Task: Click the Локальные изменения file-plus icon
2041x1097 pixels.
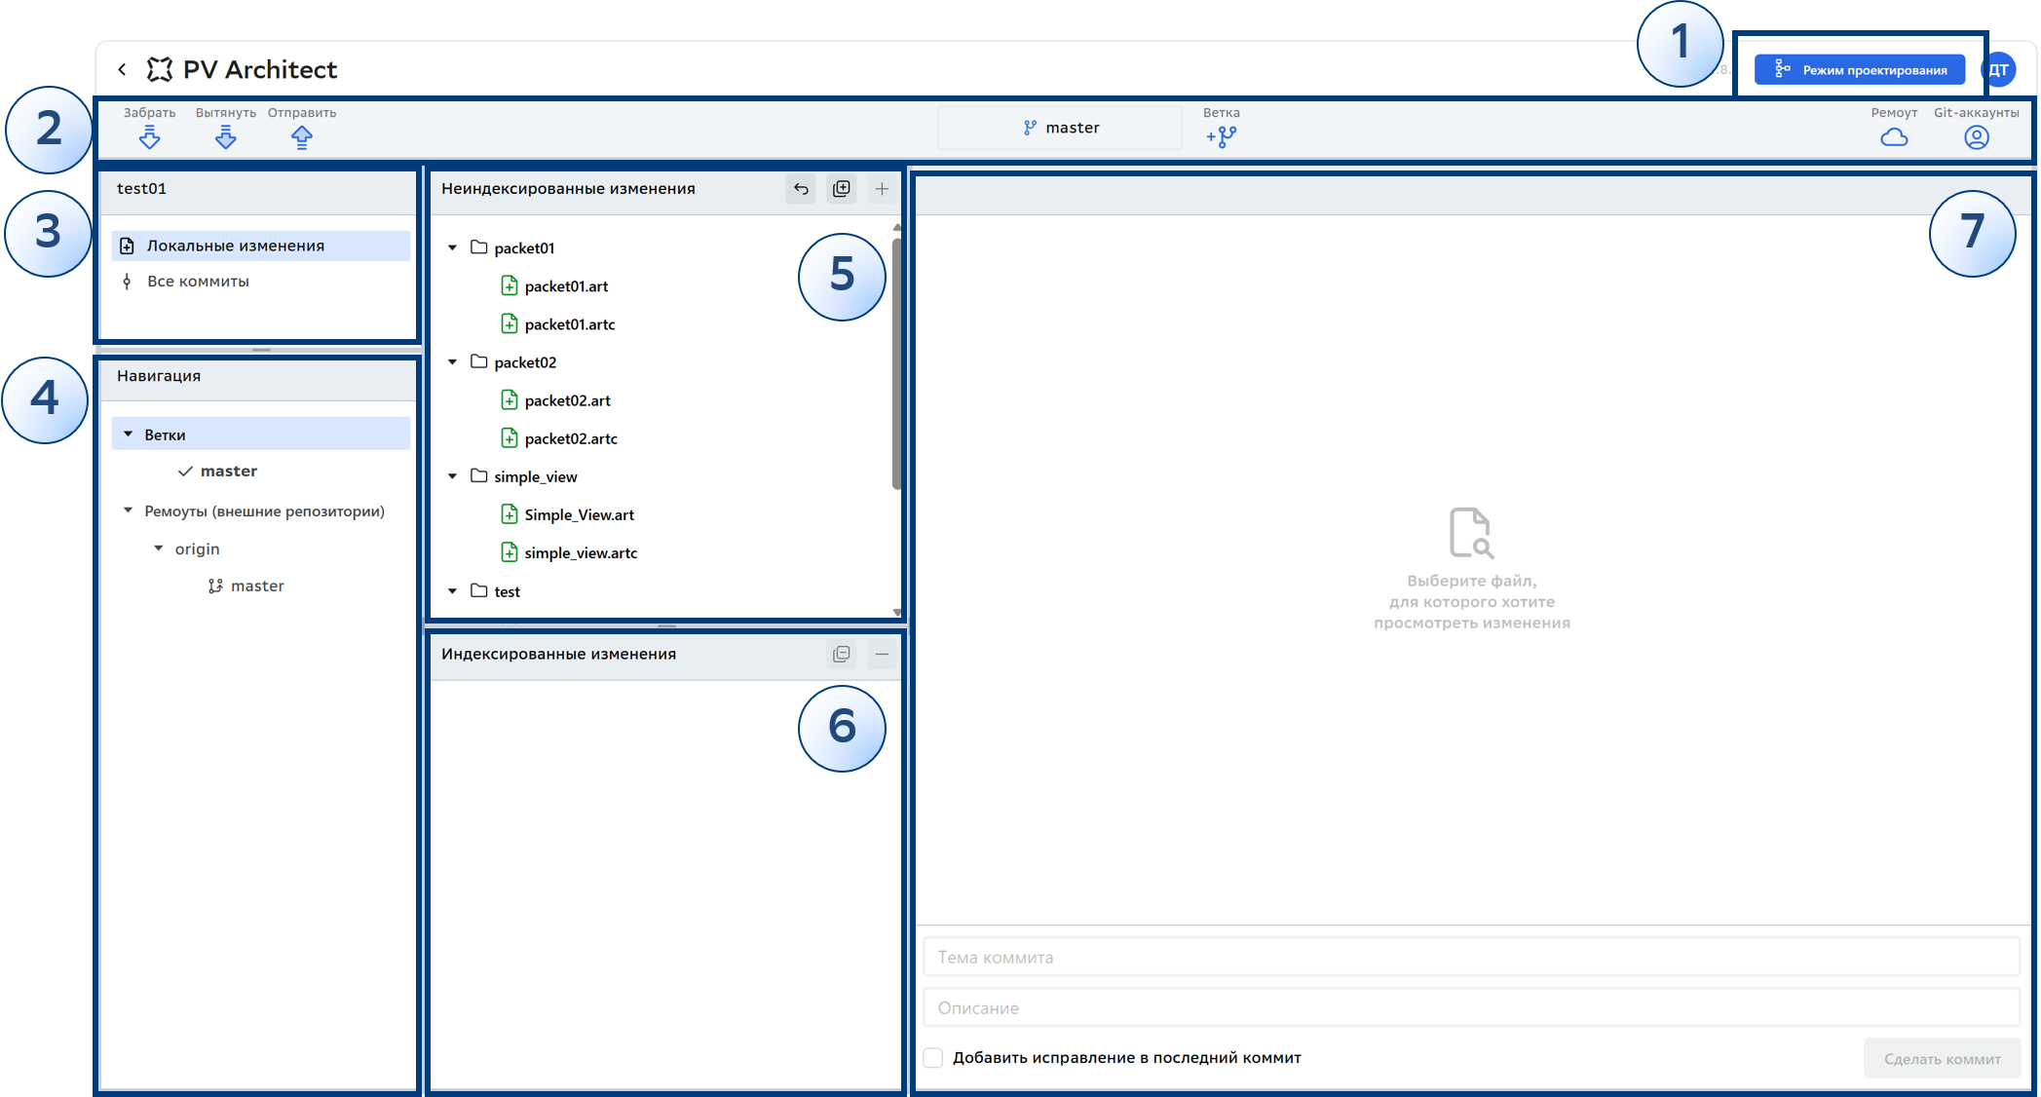Action: pyautogui.click(x=128, y=246)
